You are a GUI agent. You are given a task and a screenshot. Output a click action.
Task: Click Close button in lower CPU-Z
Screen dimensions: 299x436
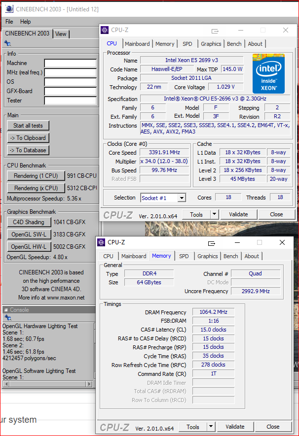pyautogui.click(x=273, y=427)
